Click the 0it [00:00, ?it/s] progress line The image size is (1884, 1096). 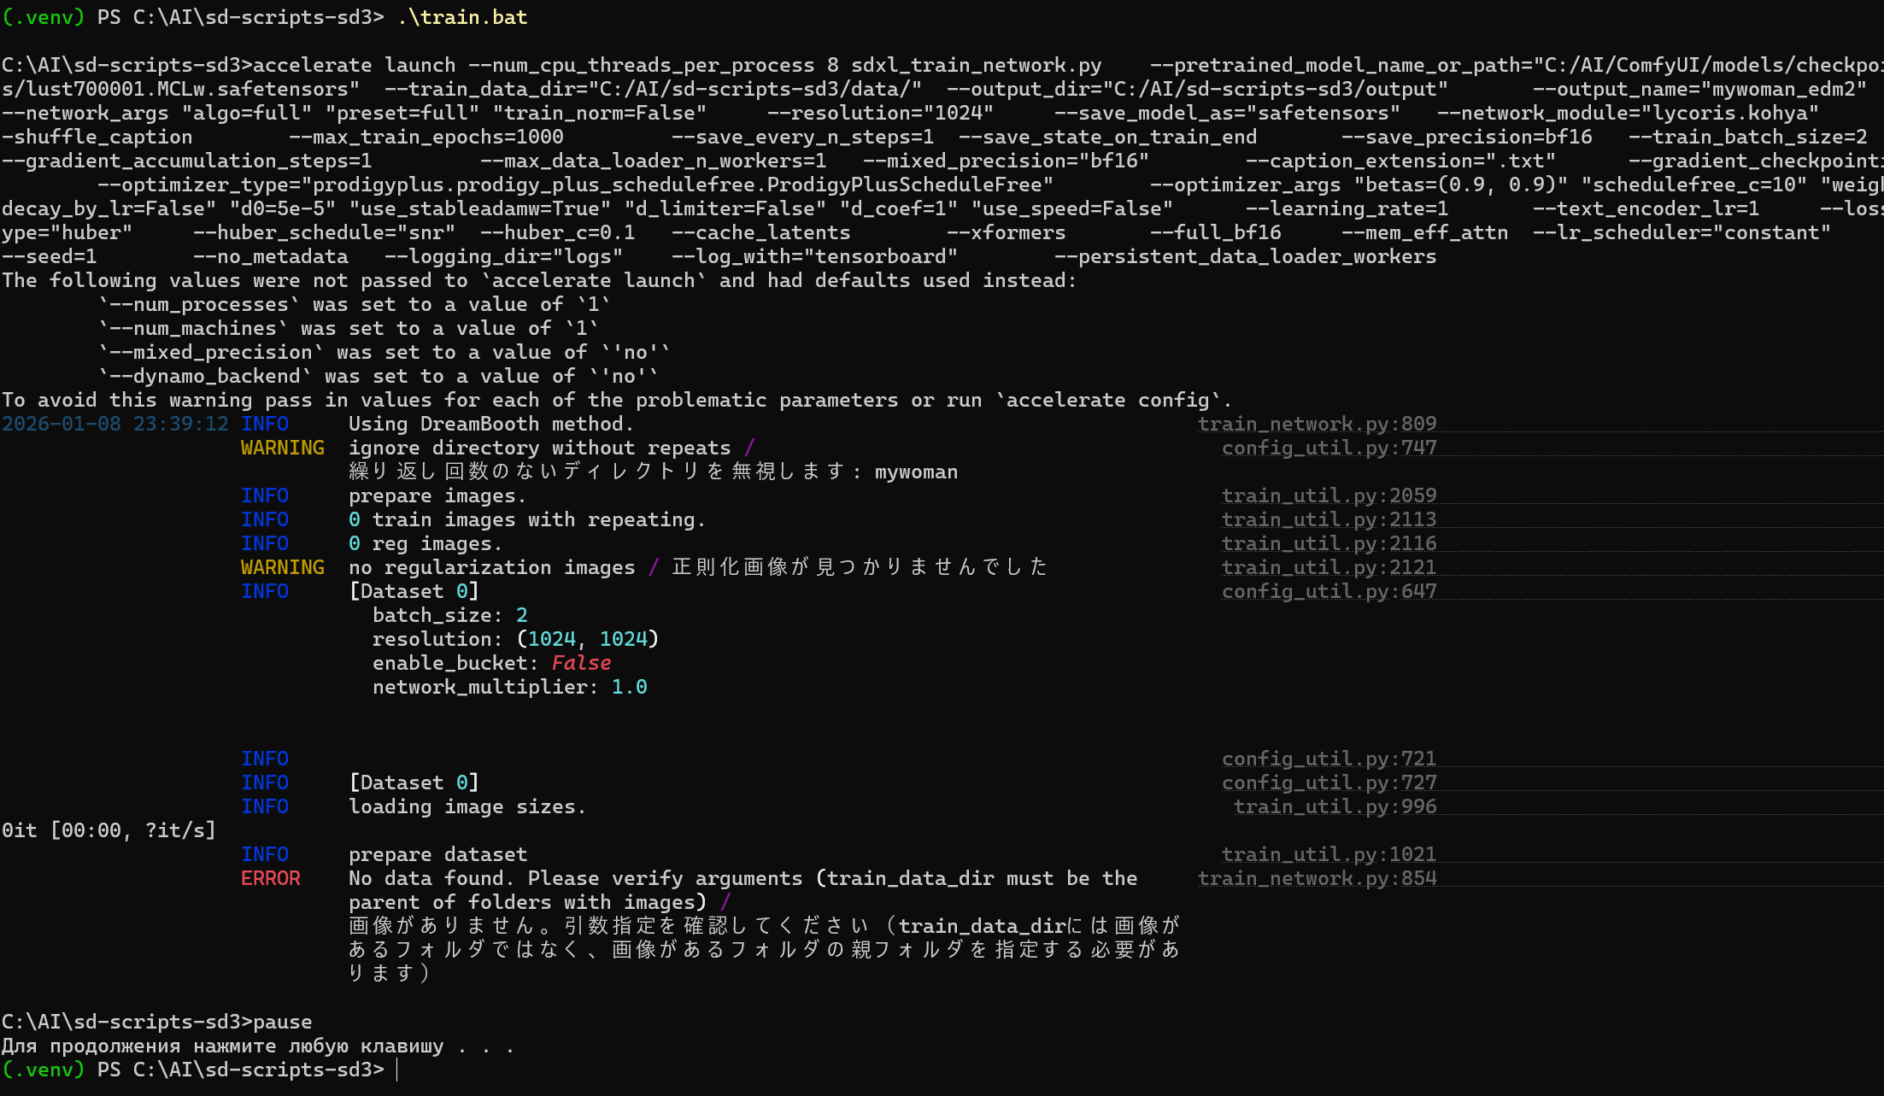click(x=109, y=830)
